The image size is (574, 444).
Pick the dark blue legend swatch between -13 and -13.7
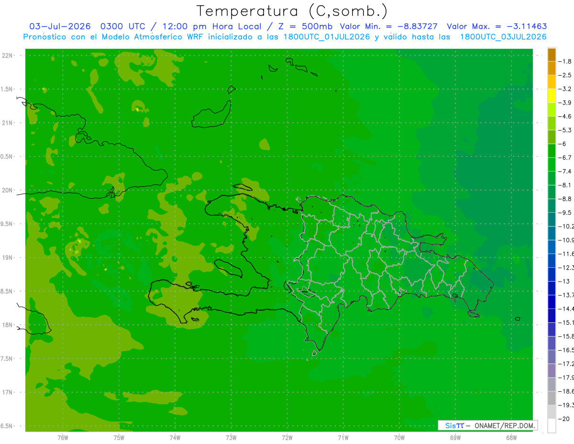click(552, 288)
